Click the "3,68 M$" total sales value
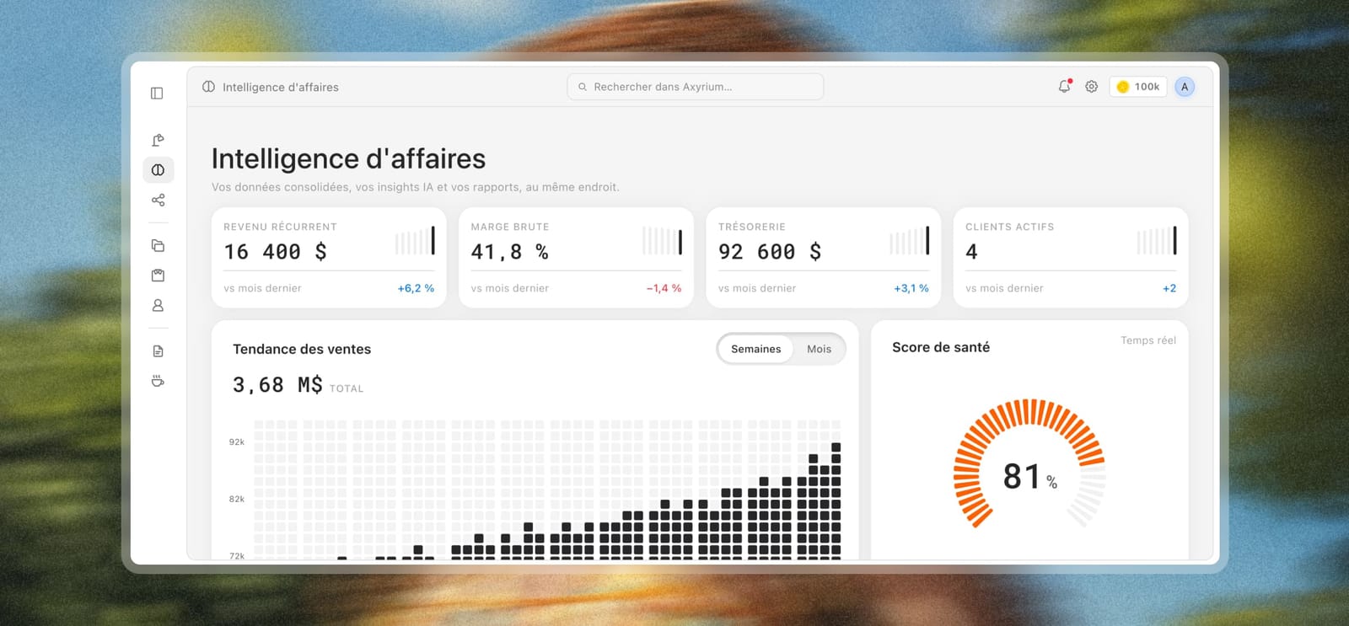1349x626 pixels. point(277,385)
